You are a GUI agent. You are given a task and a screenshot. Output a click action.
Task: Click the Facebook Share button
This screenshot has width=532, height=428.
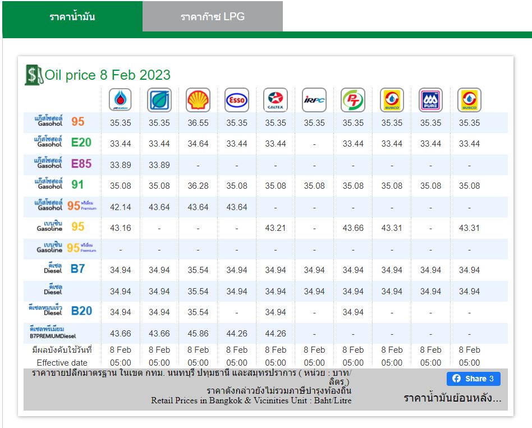click(x=473, y=379)
